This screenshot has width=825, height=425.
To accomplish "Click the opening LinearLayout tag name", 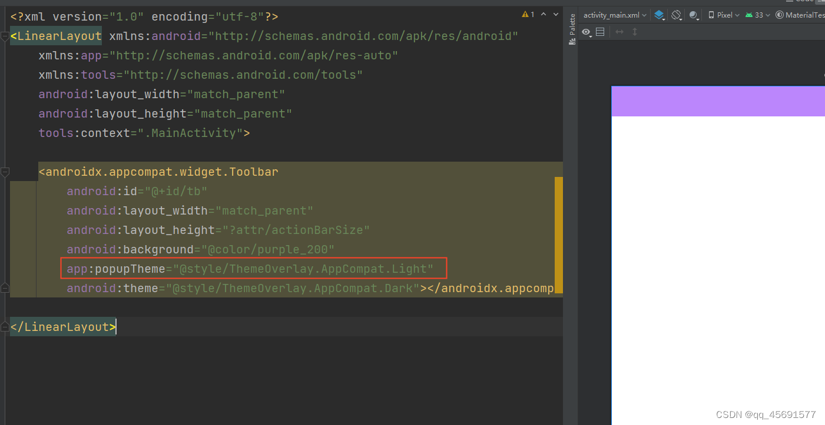I will coord(59,36).
